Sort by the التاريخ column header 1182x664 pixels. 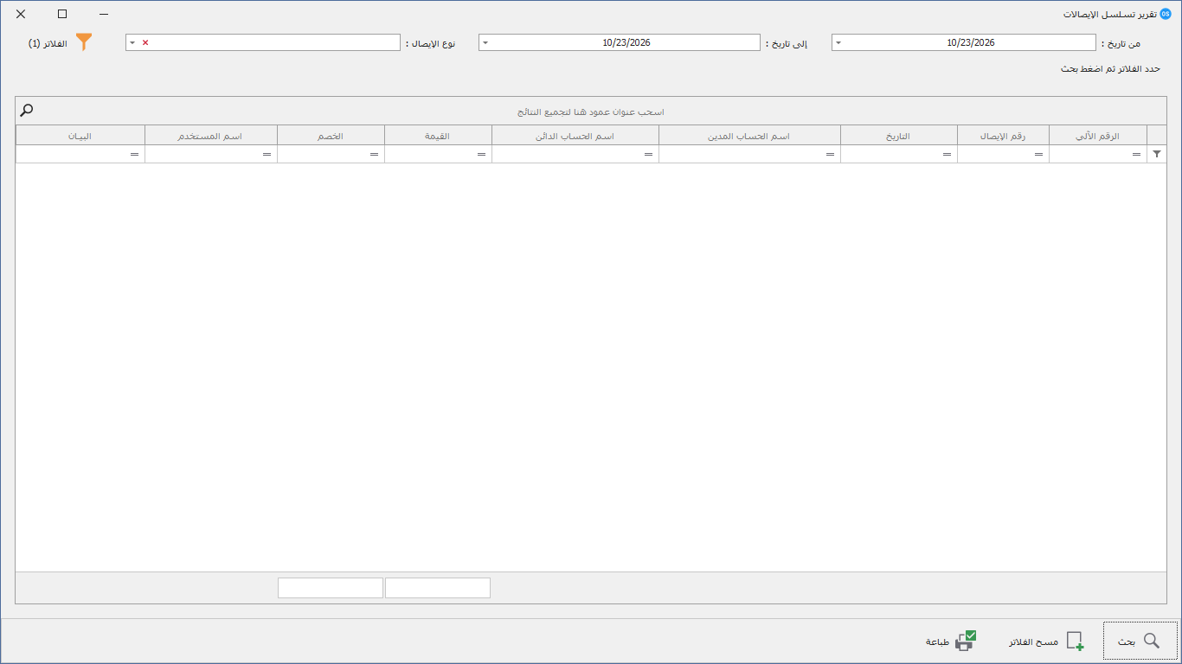click(x=899, y=135)
